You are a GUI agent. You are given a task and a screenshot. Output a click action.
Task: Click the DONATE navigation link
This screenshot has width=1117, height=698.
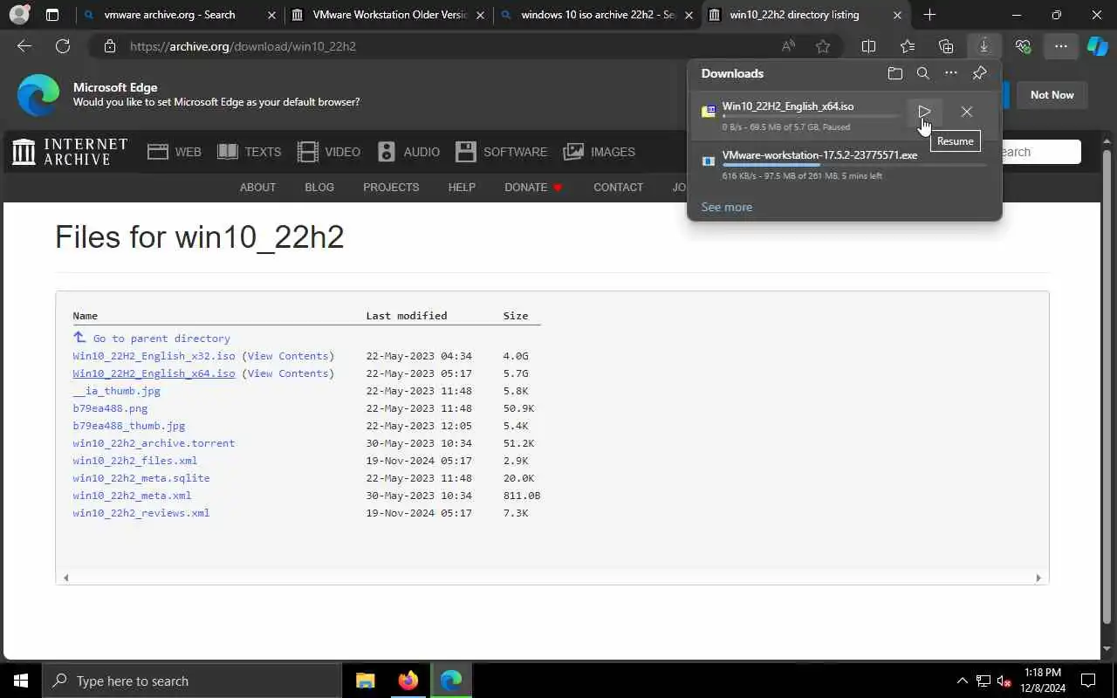tap(533, 188)
